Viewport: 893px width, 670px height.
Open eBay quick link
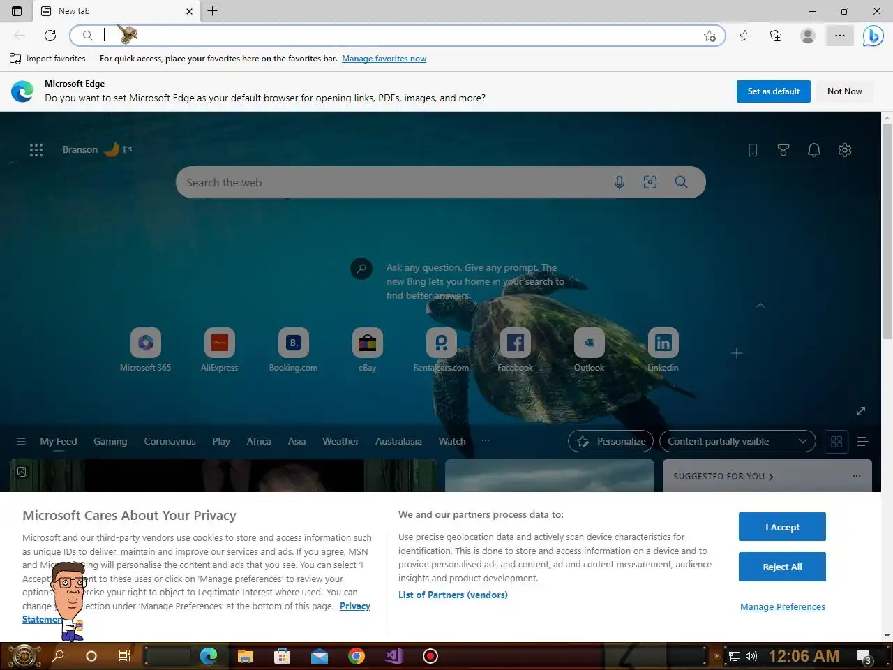[367, 350]
